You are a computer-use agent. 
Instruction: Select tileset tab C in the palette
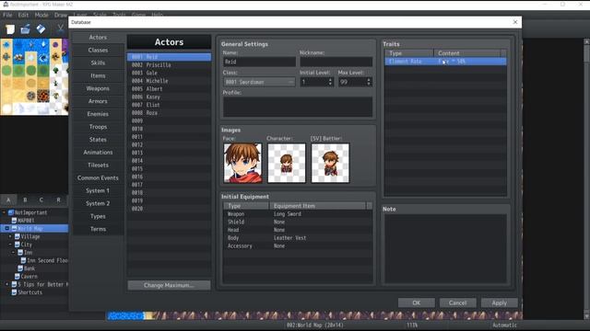pyautogui.click(x=41, y=200)
